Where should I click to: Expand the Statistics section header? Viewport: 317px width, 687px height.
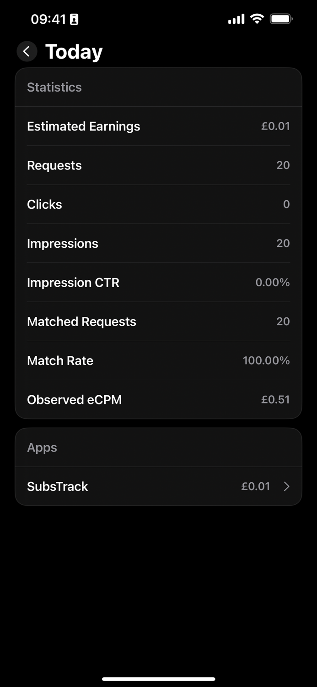point(54,87)
